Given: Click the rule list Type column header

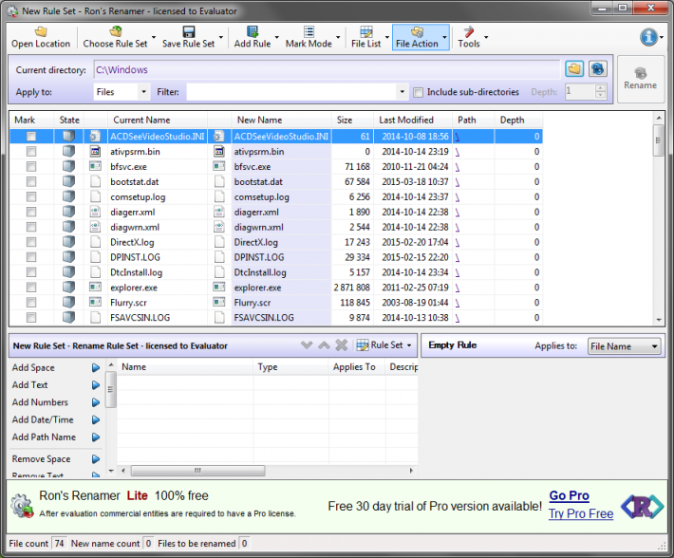Looking at the screenshot, I should pyautogui.click(x=290, y=367).
